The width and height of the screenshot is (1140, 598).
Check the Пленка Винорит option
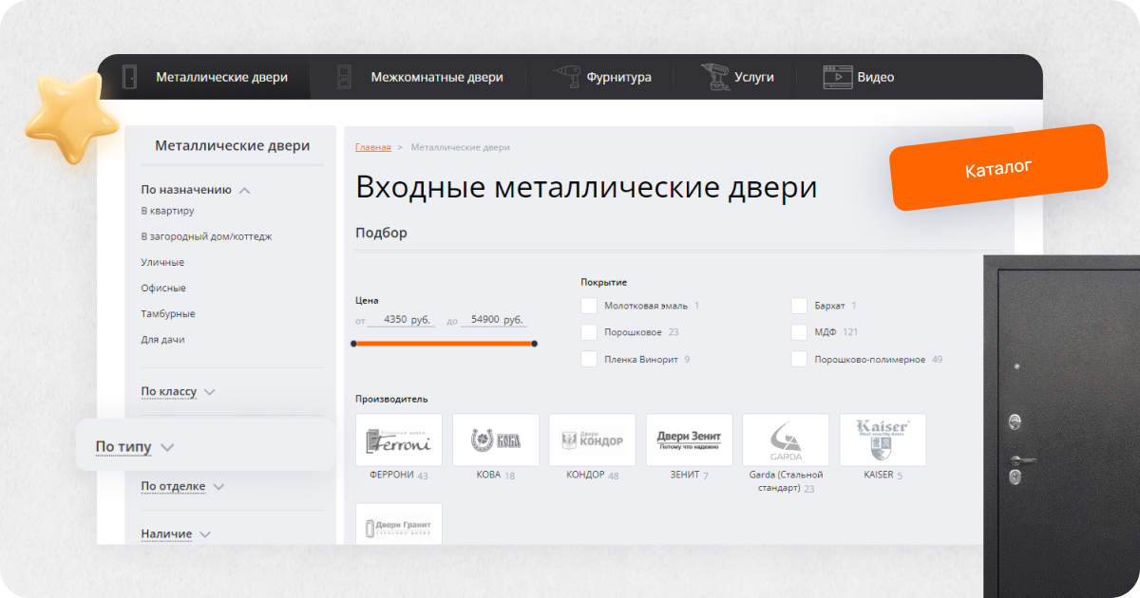click(589, 359)
